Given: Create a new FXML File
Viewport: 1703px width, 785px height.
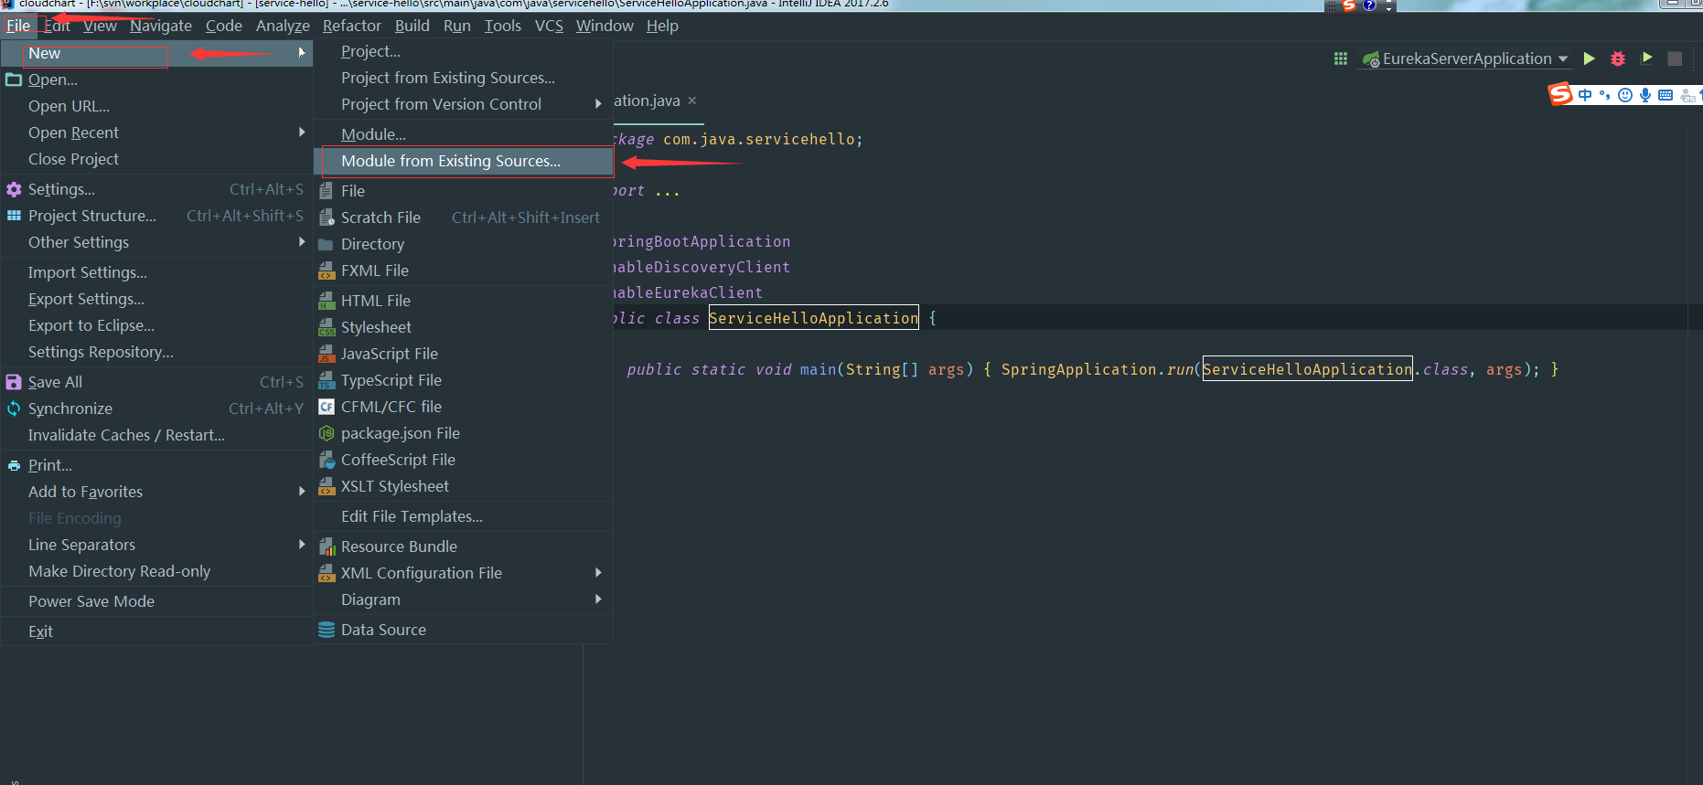Looking at the screenshot, I should (464, 271).
